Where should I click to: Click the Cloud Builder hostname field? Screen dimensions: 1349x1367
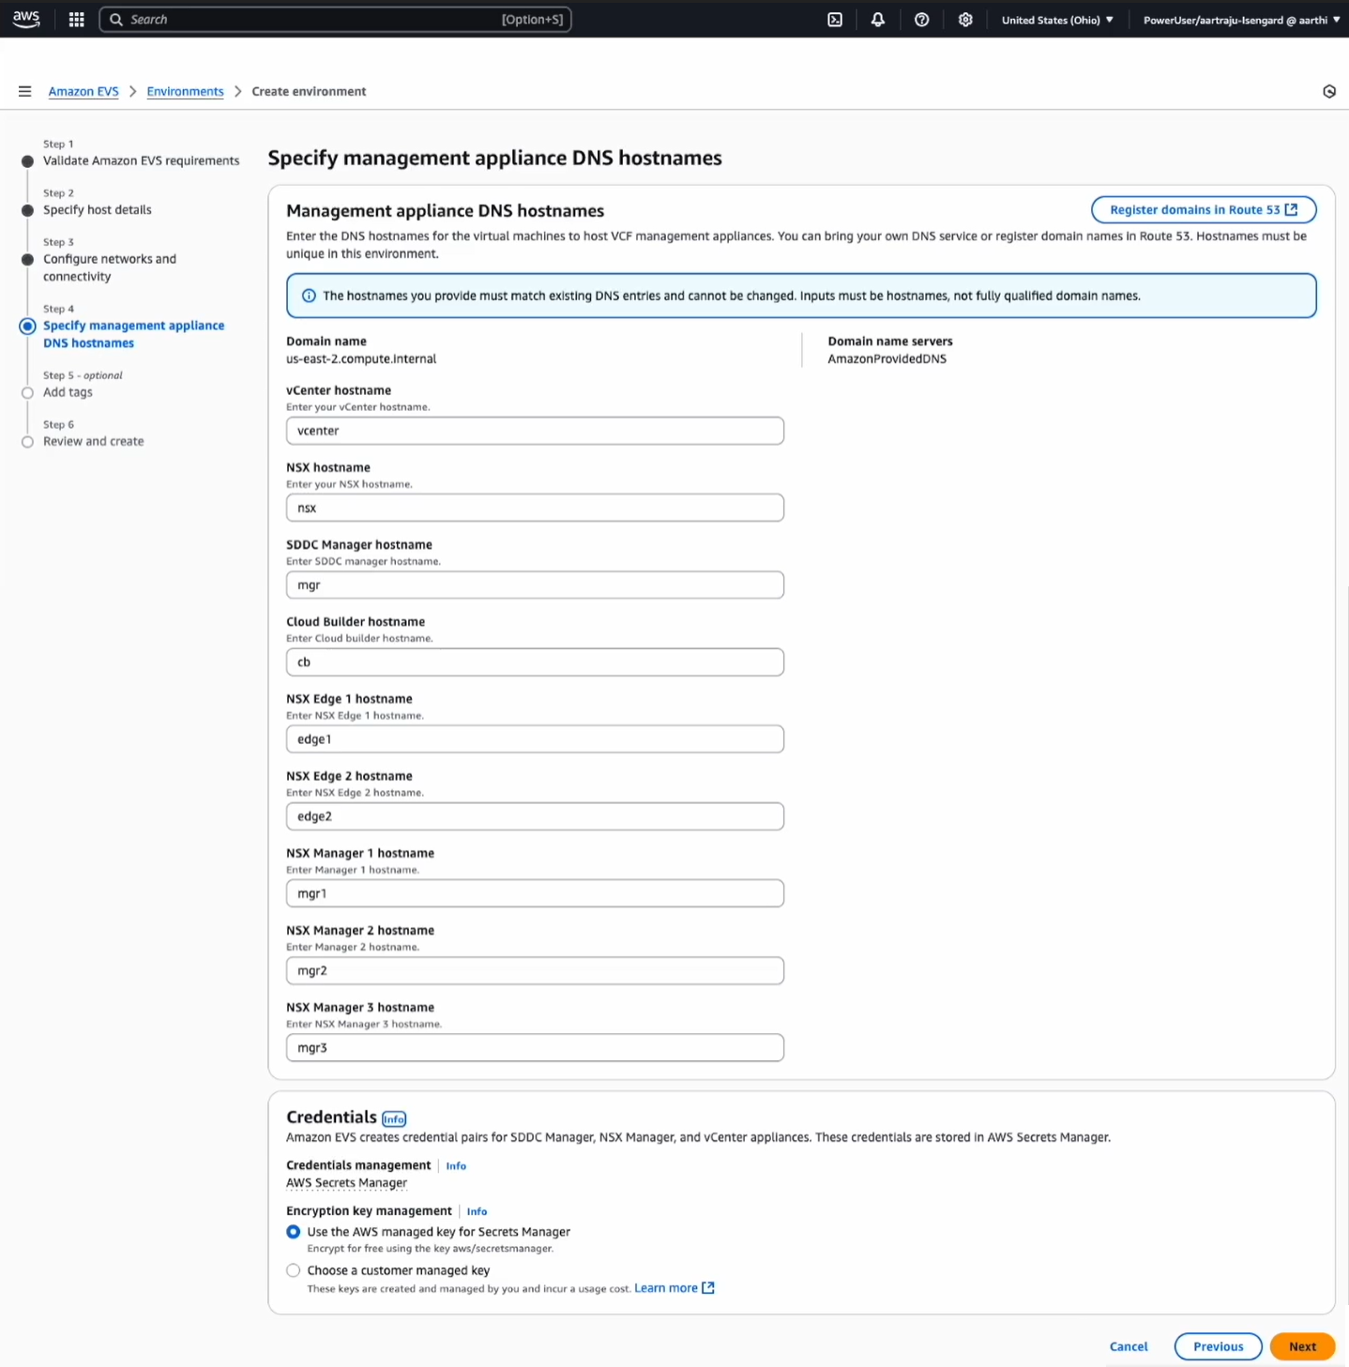[535, 662]
